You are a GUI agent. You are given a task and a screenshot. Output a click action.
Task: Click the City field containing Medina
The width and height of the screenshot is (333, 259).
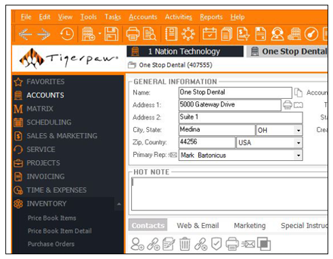[x=217, y=130]
